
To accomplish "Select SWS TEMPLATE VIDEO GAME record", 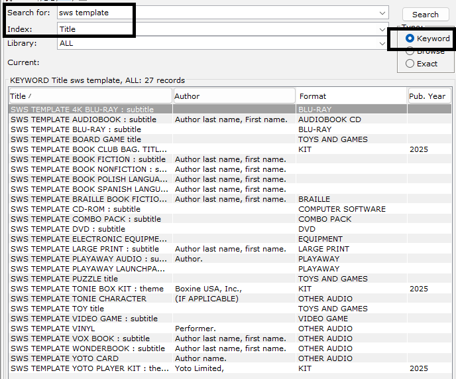I will click(x=84, y=319).
